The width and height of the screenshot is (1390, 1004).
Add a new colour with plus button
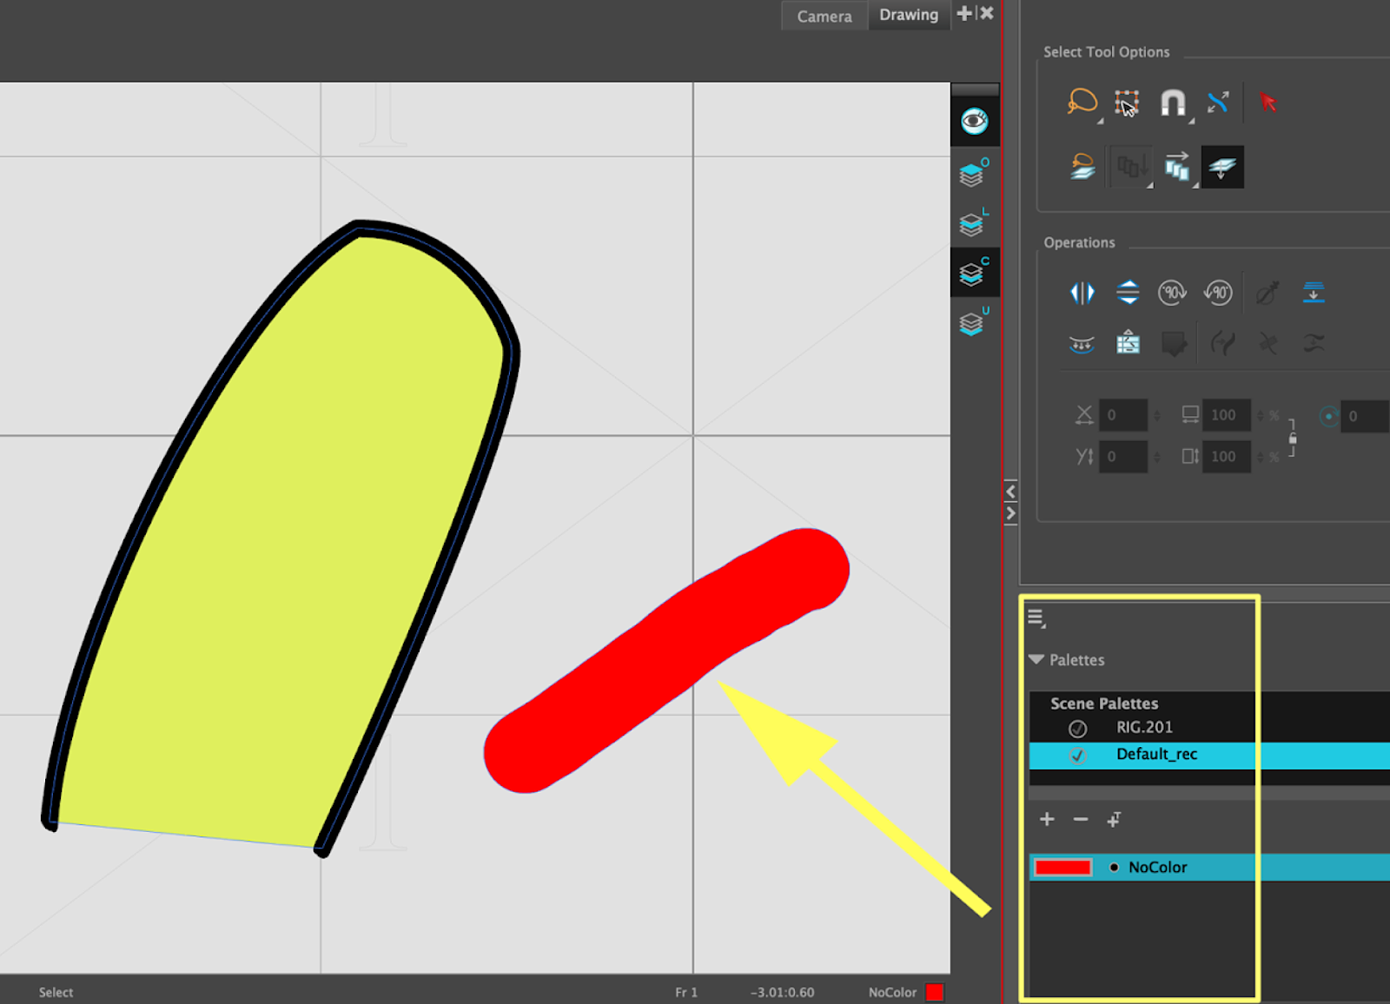1047,819
